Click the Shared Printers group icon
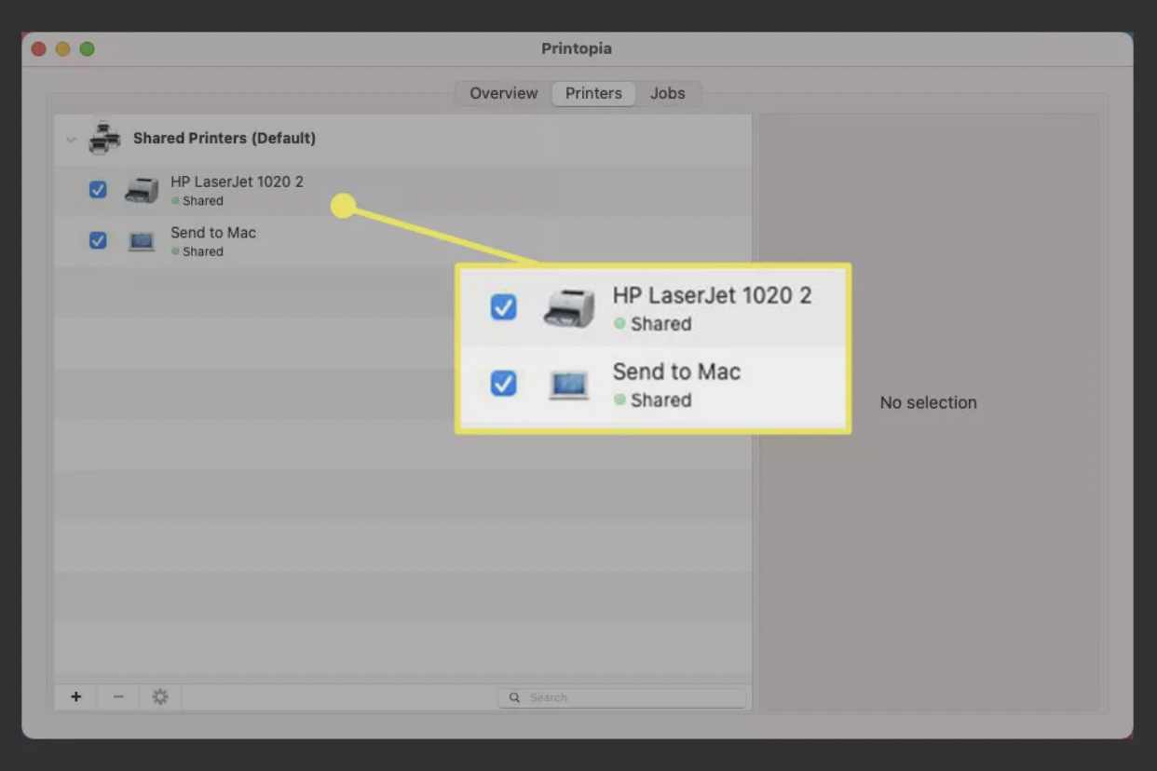The image size is (1157, 771). point(104,138)
